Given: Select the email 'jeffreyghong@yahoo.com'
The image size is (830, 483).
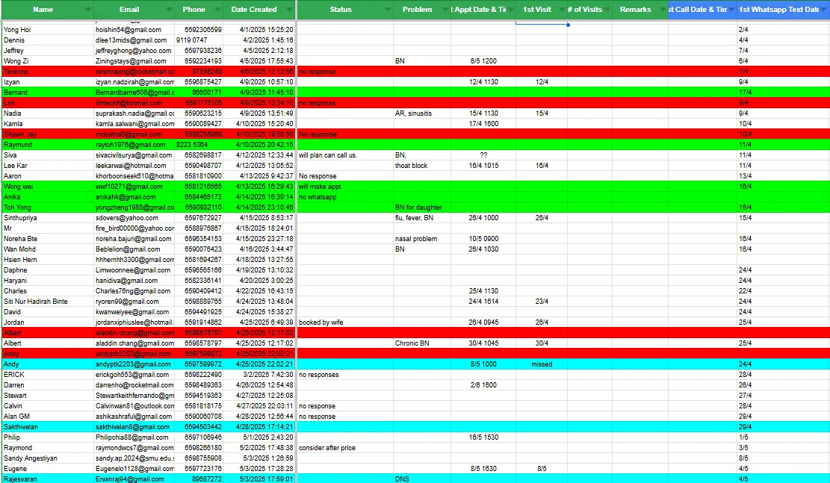Looking at the screenshot, I should pyautogui.click(x=134, y=51).
